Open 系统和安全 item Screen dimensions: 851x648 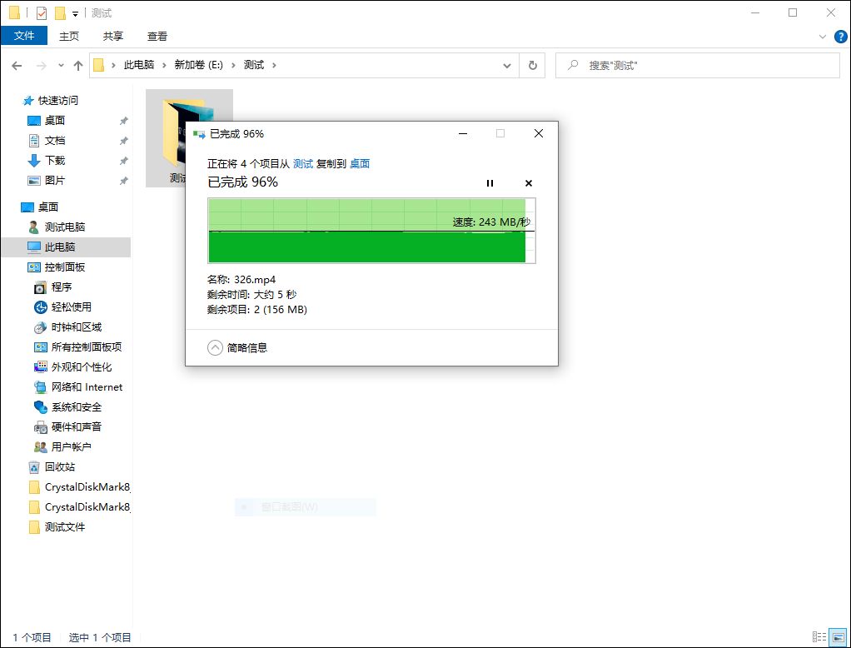pos(77,407)
